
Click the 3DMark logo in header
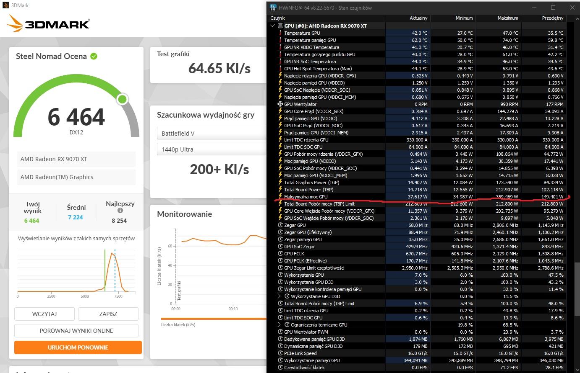point(48,24)
